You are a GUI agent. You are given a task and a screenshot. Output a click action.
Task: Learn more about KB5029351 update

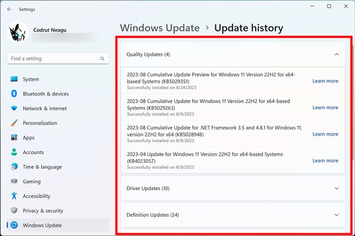point(325,81)
